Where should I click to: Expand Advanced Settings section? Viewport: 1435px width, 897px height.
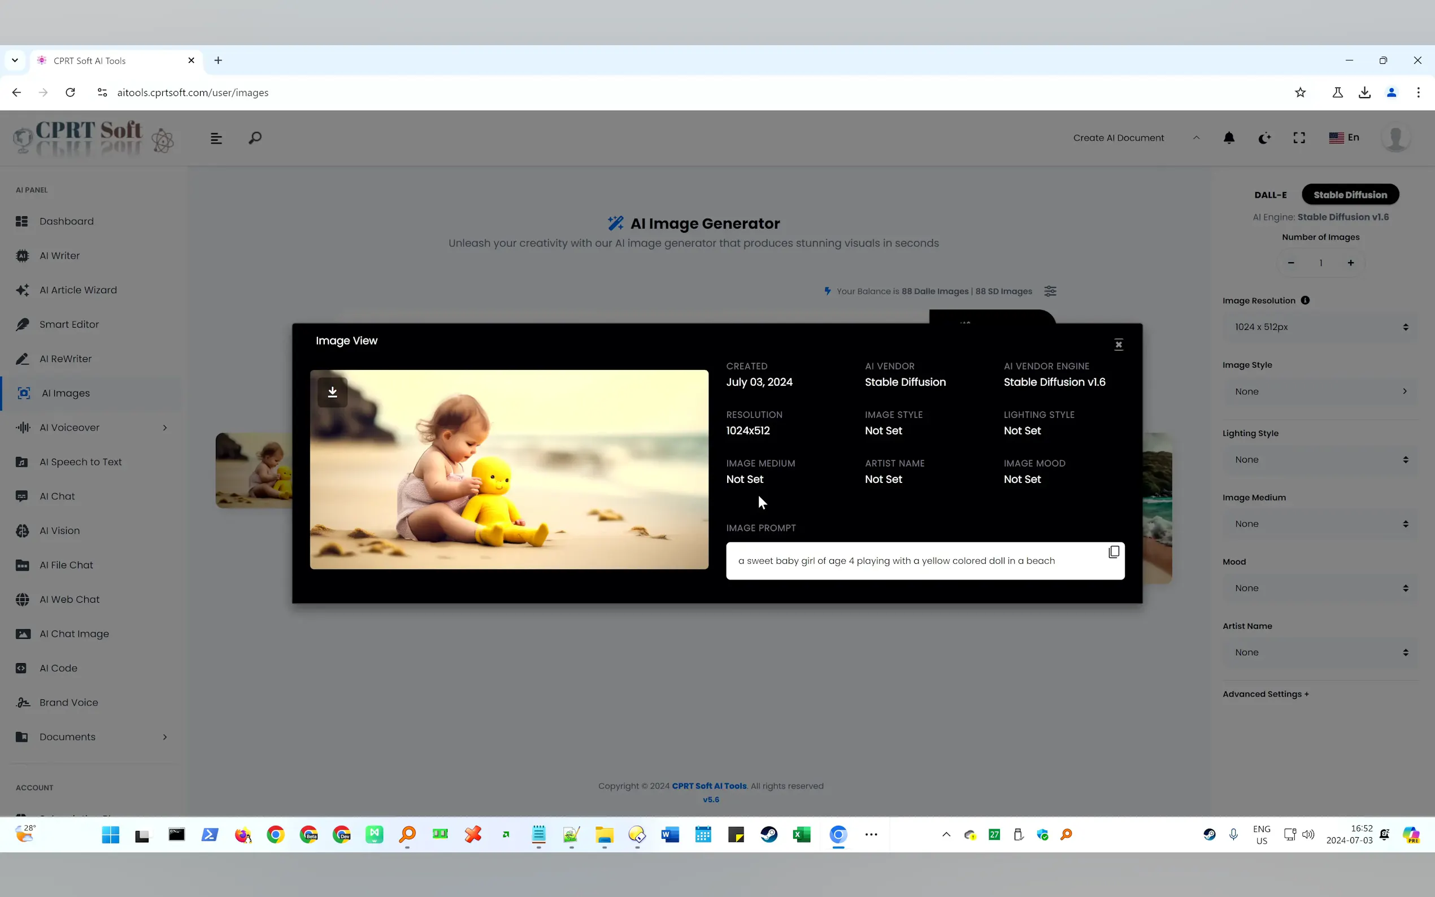coord(1265,694)
